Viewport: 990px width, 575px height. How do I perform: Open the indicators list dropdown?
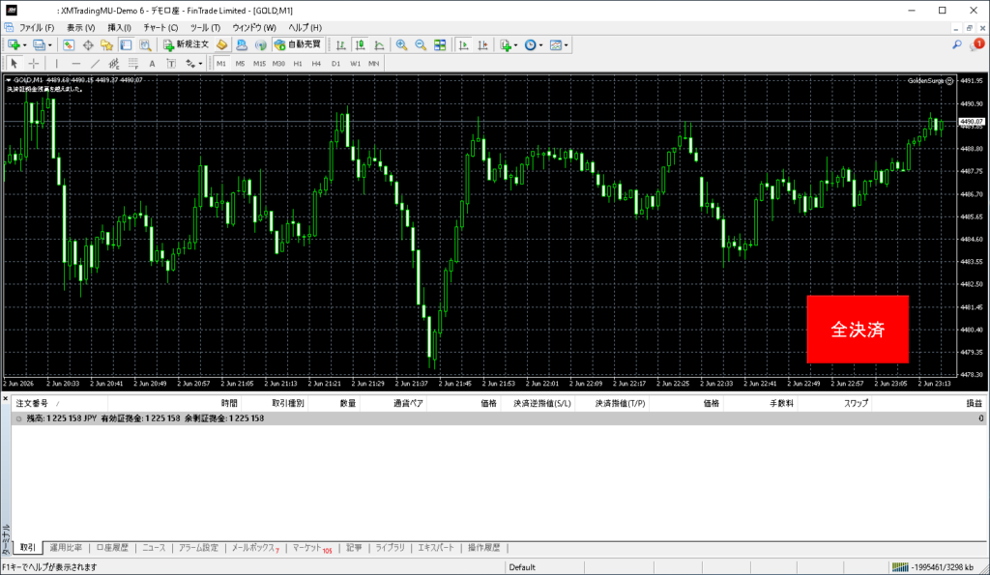[509, 44]
